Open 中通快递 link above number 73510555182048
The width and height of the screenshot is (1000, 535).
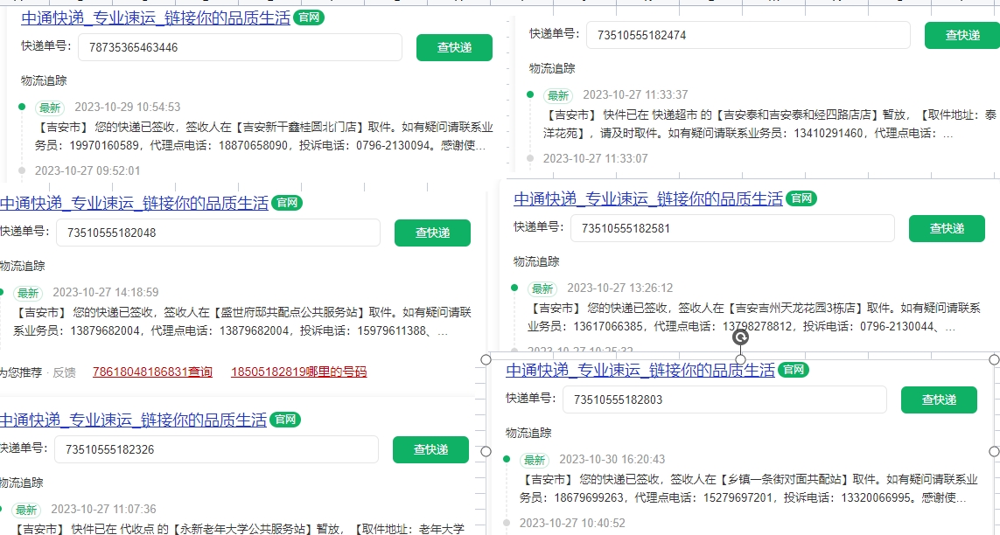pos(134,203)
